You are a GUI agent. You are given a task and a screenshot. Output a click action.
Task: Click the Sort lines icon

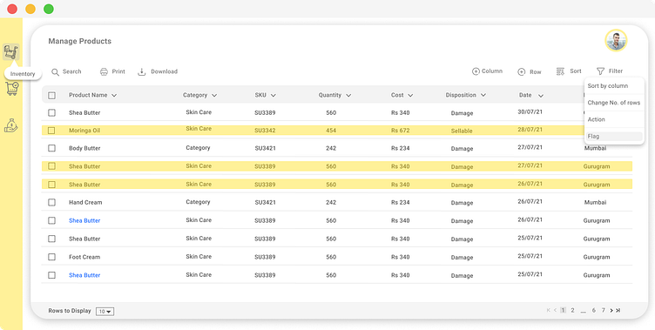click(x=561, y=71)
